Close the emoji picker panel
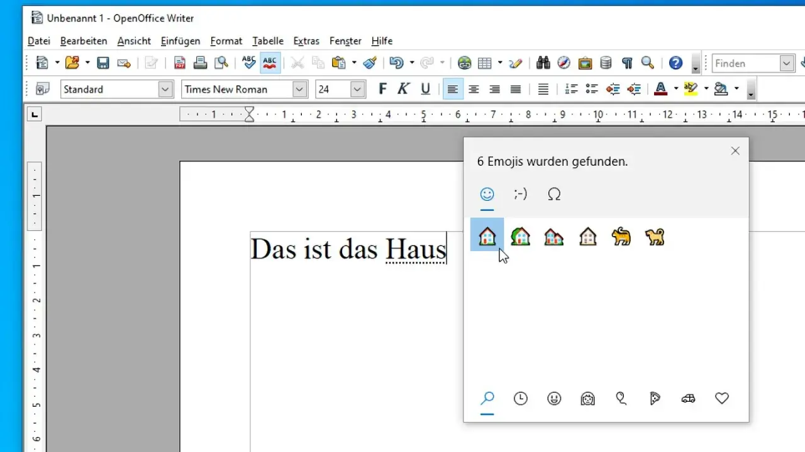Image resolution: width=805 pixels, height=452 pixels. (x=735, y=151)
